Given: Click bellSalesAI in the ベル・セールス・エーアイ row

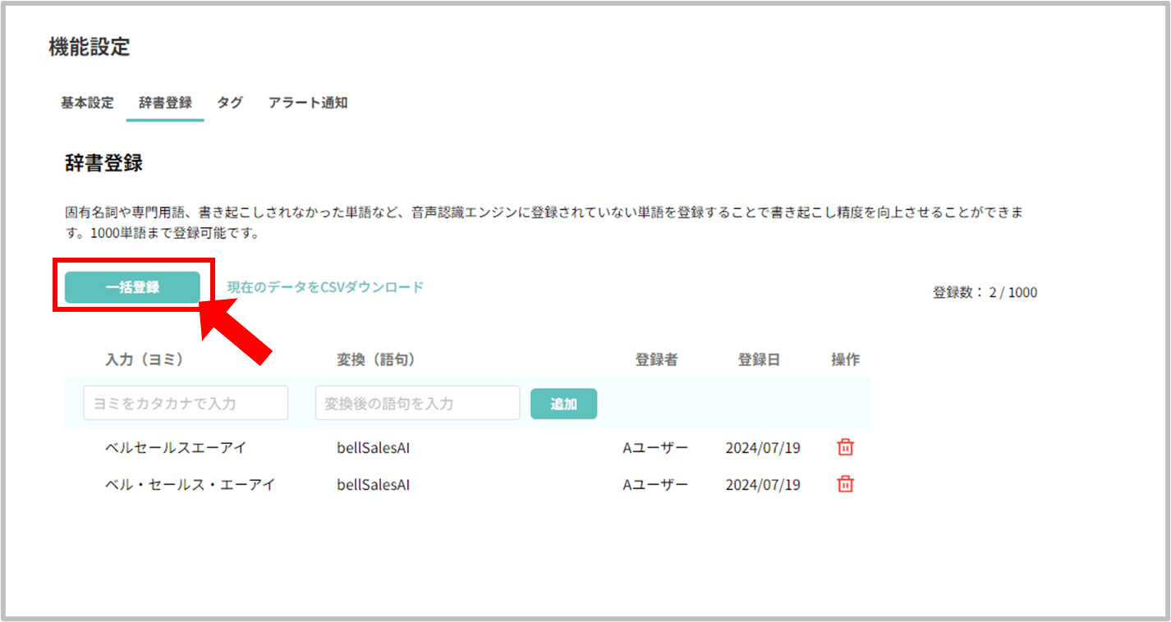Looking at the screenshot, I should (374, 485).
